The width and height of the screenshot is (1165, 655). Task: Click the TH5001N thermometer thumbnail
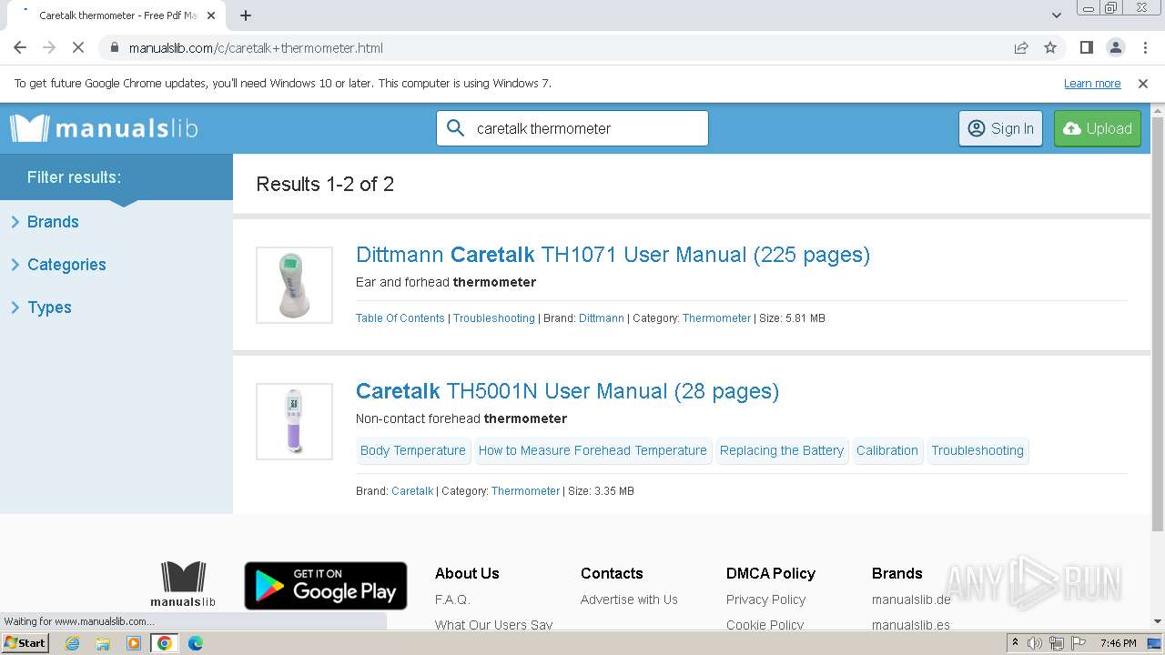[294, 421]
